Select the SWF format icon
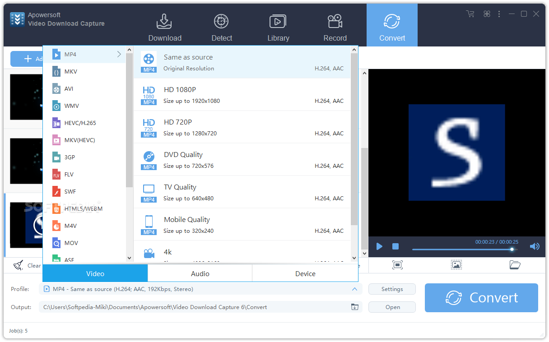 point(56,192)
